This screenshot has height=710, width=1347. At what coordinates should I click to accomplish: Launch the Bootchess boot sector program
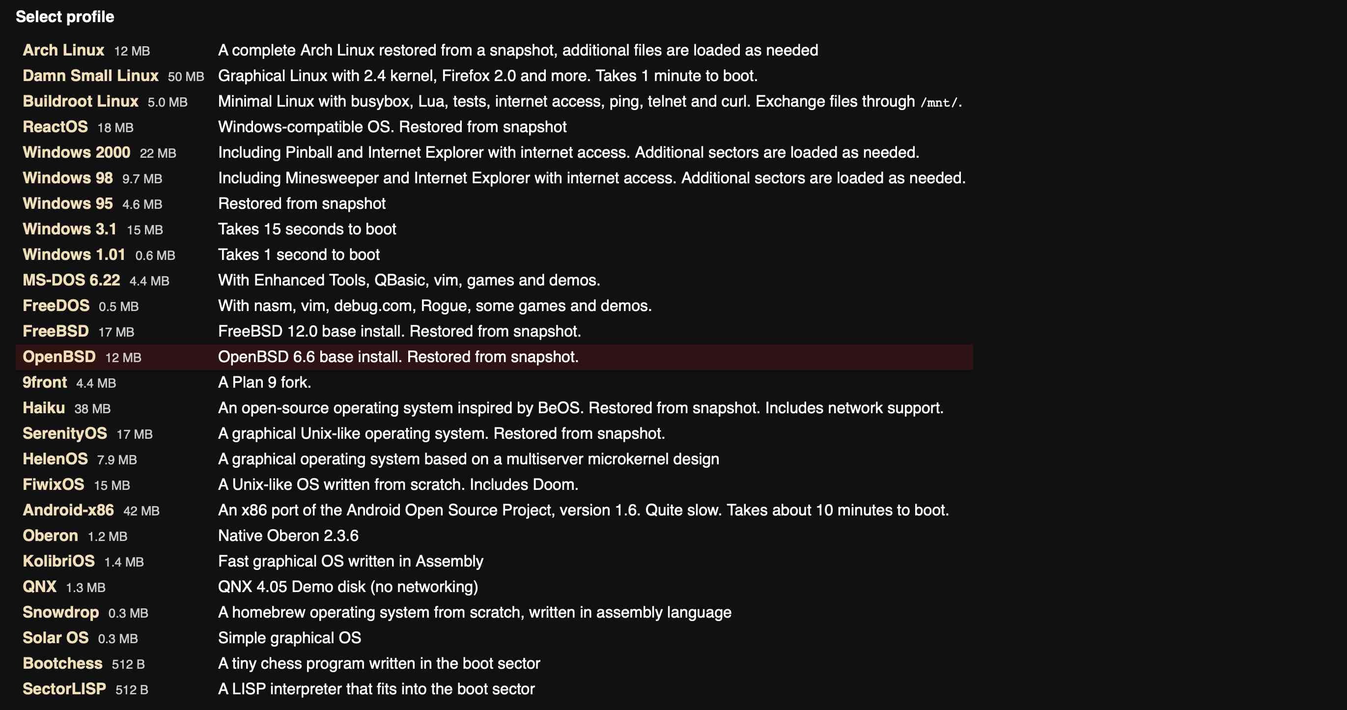[62, 663]
